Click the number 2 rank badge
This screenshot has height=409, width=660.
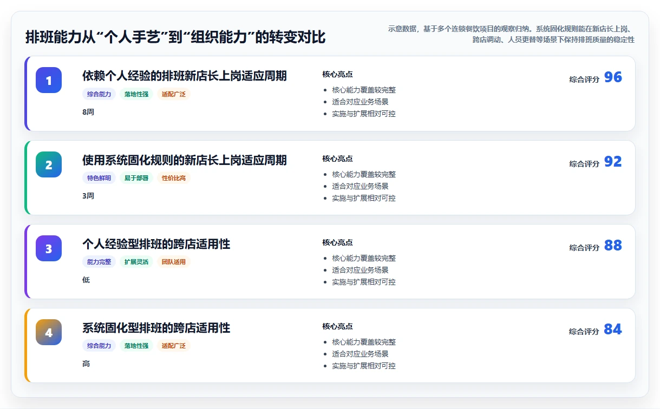point(49,164)
